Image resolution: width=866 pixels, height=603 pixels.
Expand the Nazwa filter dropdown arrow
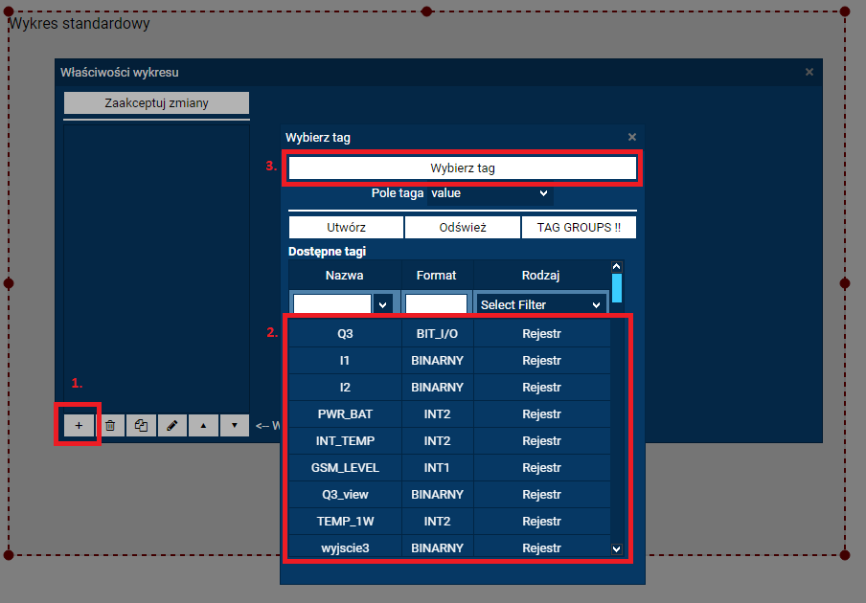pos(383,304)
